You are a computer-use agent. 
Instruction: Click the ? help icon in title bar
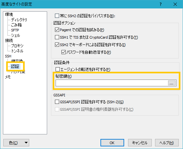click(x=161, y=4)
